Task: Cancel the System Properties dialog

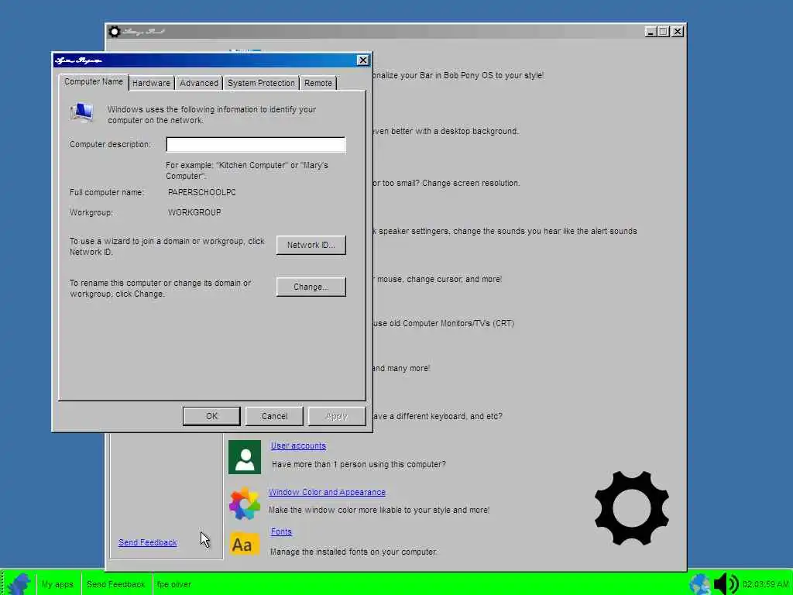Action: pos(274,416)
